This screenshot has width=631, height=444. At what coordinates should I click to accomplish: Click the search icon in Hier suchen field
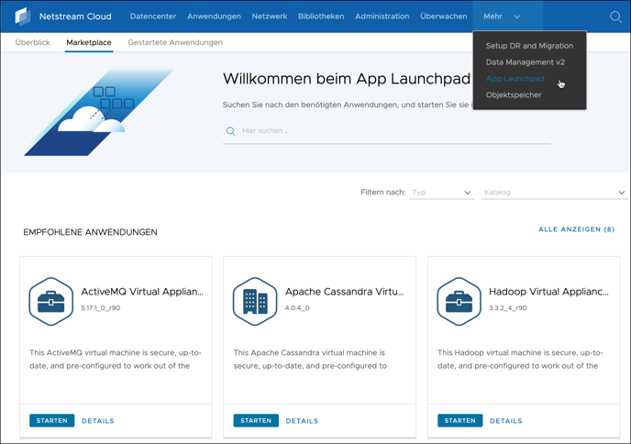pos(230,131)
